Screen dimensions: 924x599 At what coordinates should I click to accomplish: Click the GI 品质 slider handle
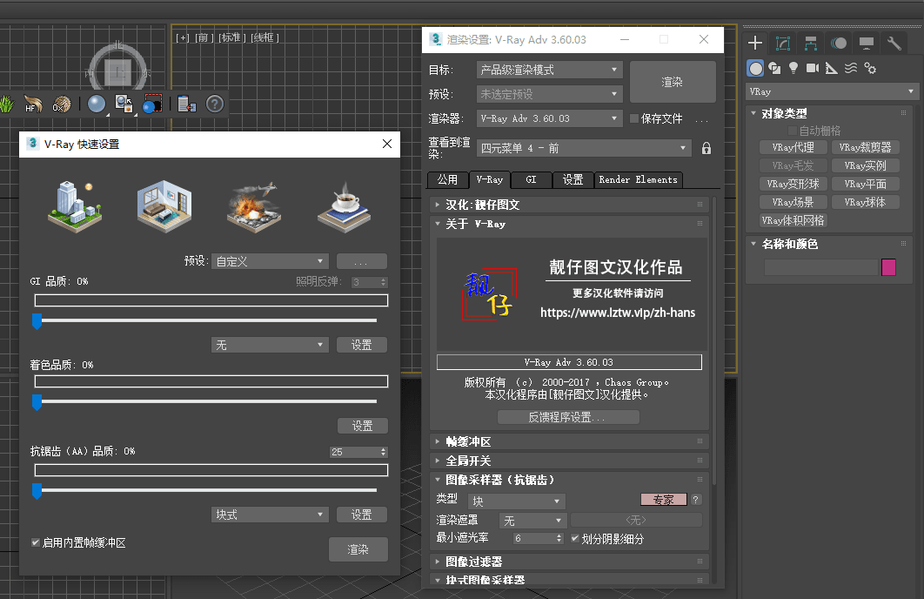(37, 320)
